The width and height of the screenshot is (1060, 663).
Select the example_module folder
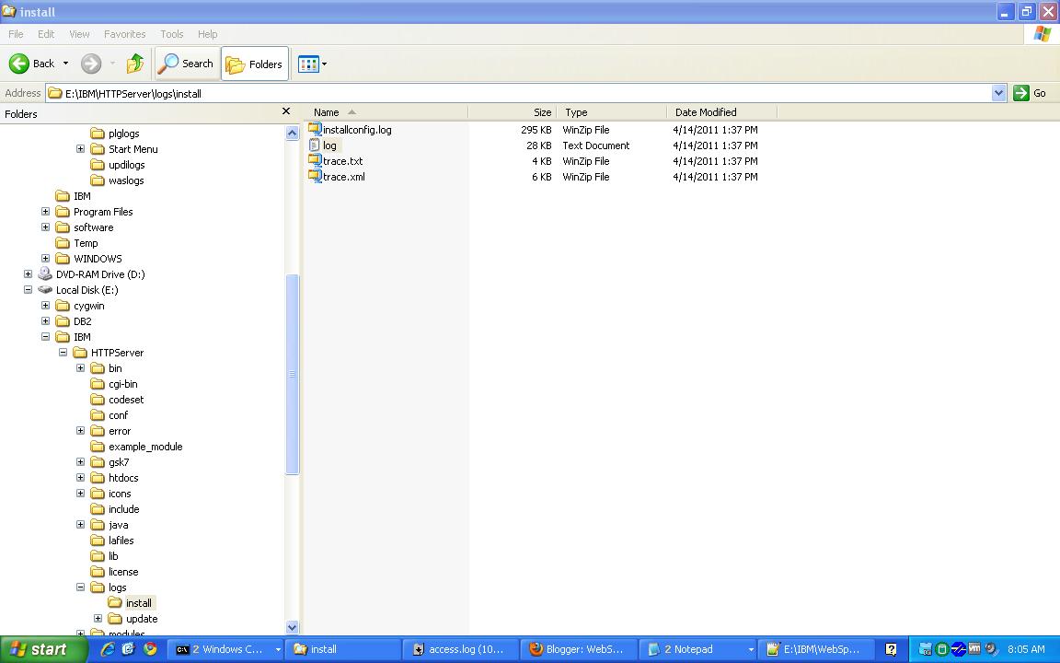click(x=136, y=447)
